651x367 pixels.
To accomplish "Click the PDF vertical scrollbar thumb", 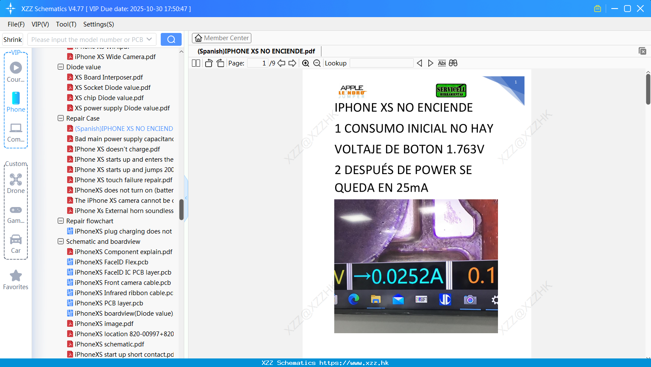I will [648, 89].
